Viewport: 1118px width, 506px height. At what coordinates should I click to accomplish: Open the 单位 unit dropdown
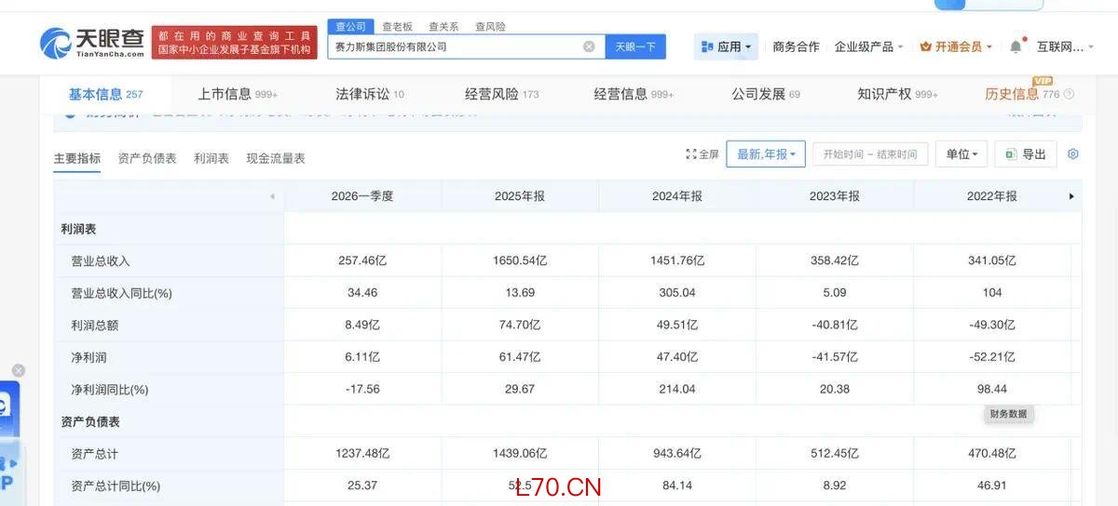[x=962, y=154]
